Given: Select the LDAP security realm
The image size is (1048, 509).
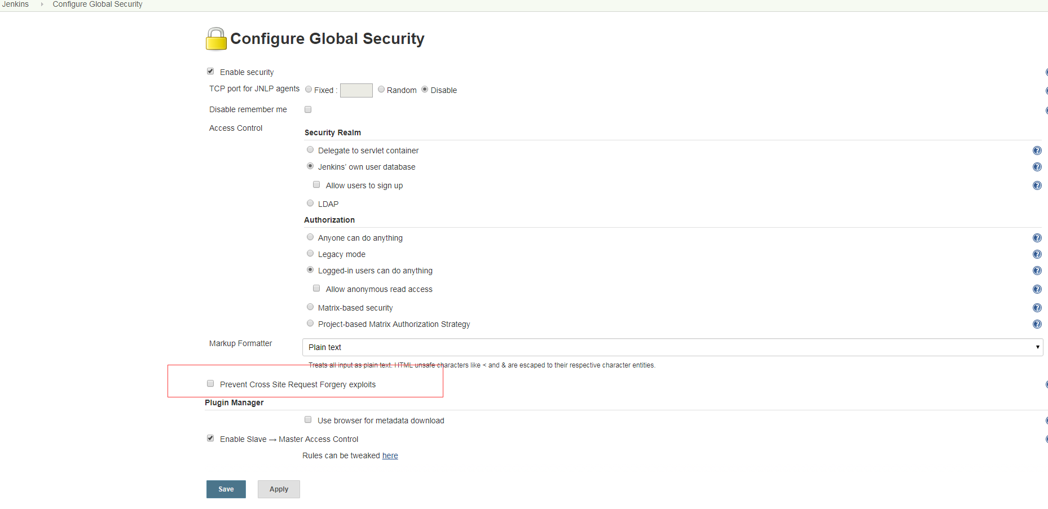Looking at the screenshot, I should click(310, 203).
